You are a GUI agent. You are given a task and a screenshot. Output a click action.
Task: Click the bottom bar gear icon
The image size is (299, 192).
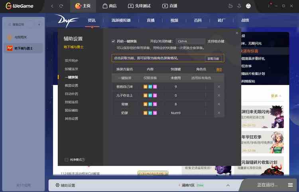coord(57,185)
